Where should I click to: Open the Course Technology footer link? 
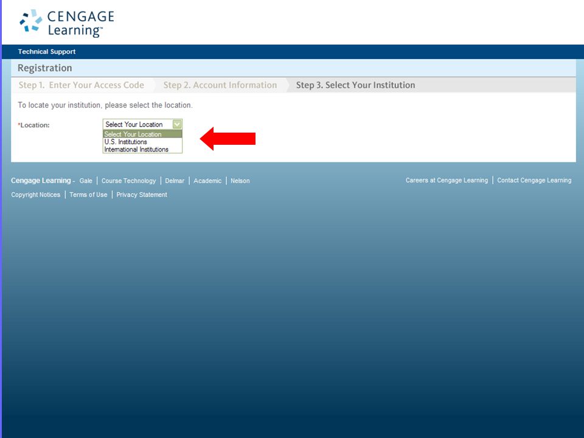coord(128,181)
